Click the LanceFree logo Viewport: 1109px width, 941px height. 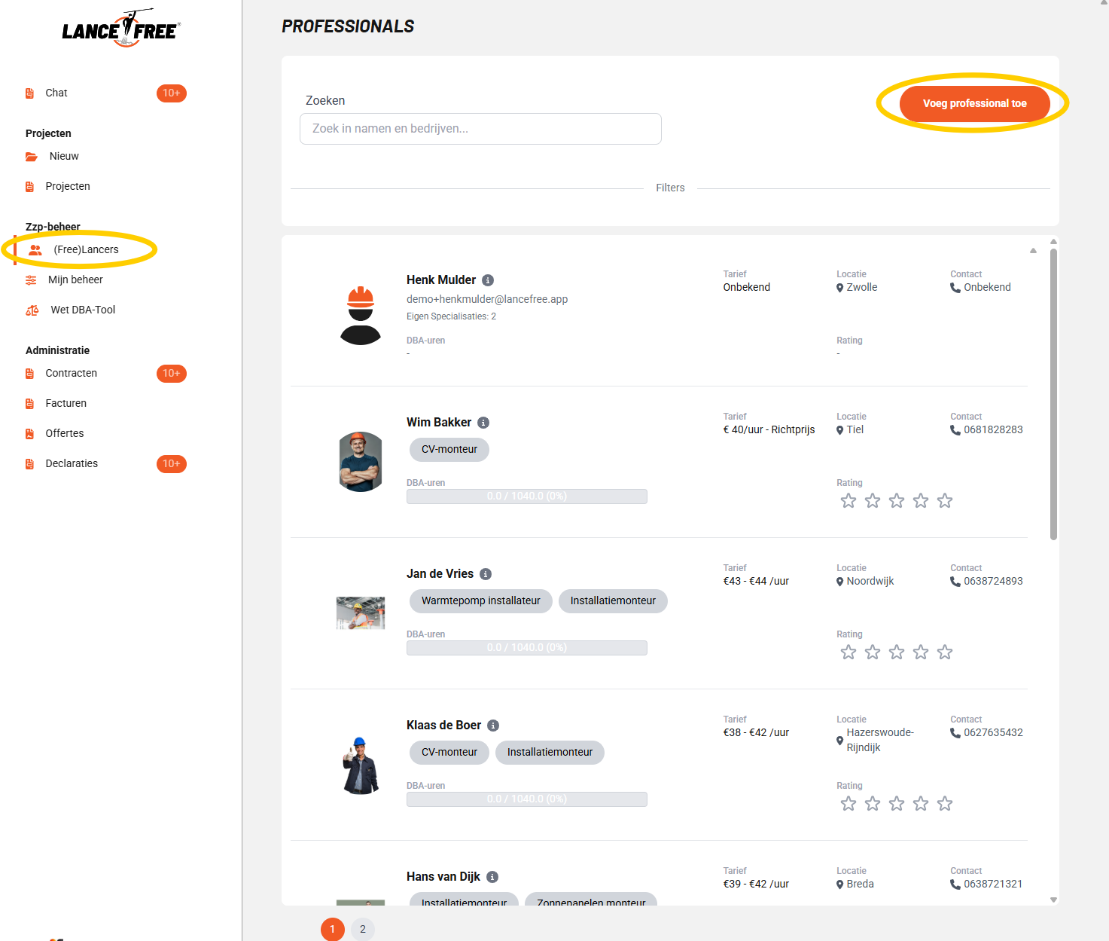pyautogui.click(x=121, y=29)
